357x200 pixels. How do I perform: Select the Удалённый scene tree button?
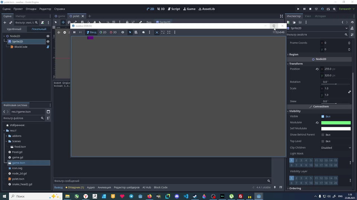[14, 29]
